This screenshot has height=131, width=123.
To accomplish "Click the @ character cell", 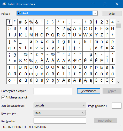I will 69,29.
